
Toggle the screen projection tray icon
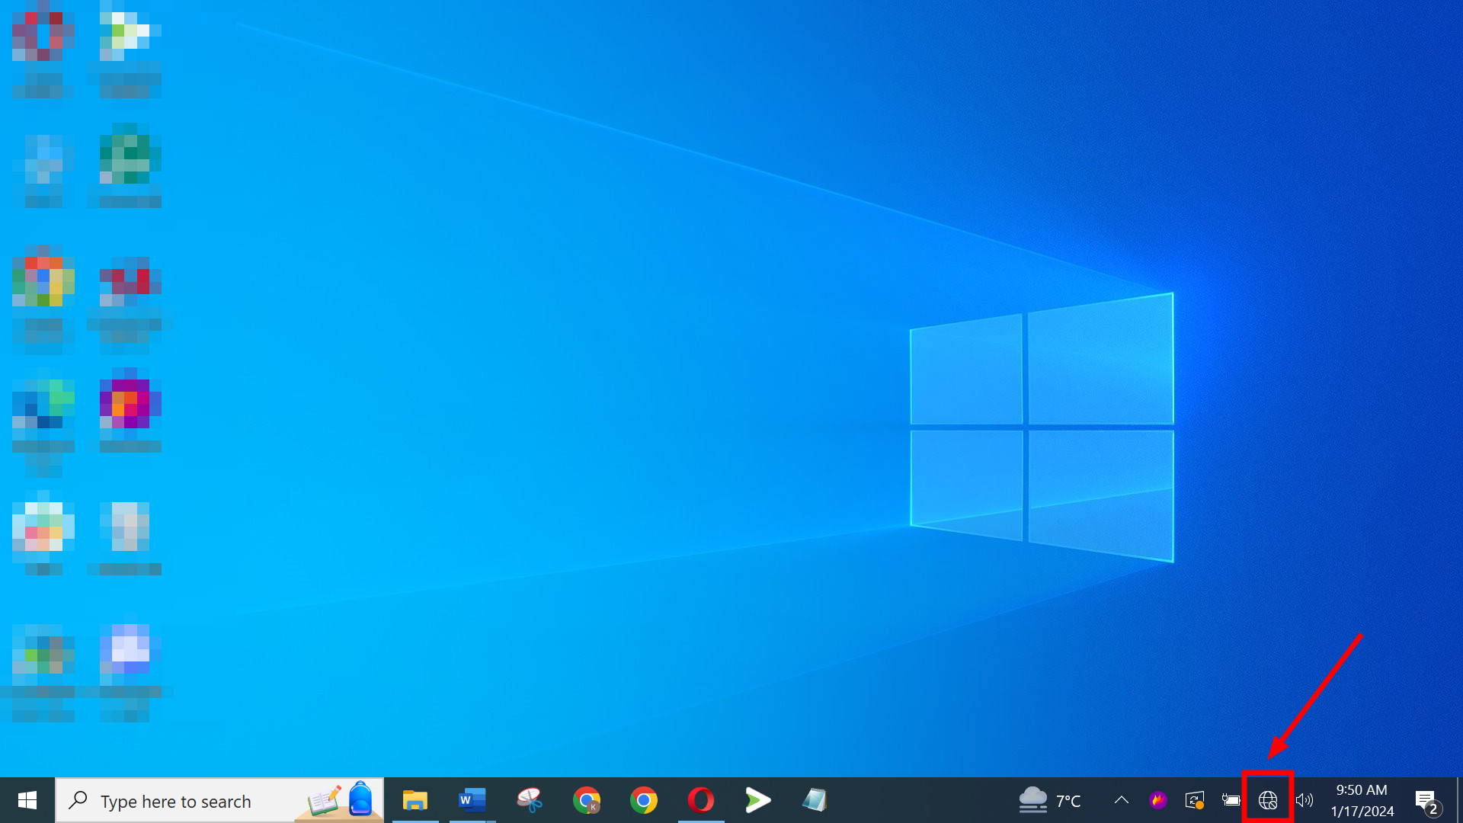[x=1196, y=801]
